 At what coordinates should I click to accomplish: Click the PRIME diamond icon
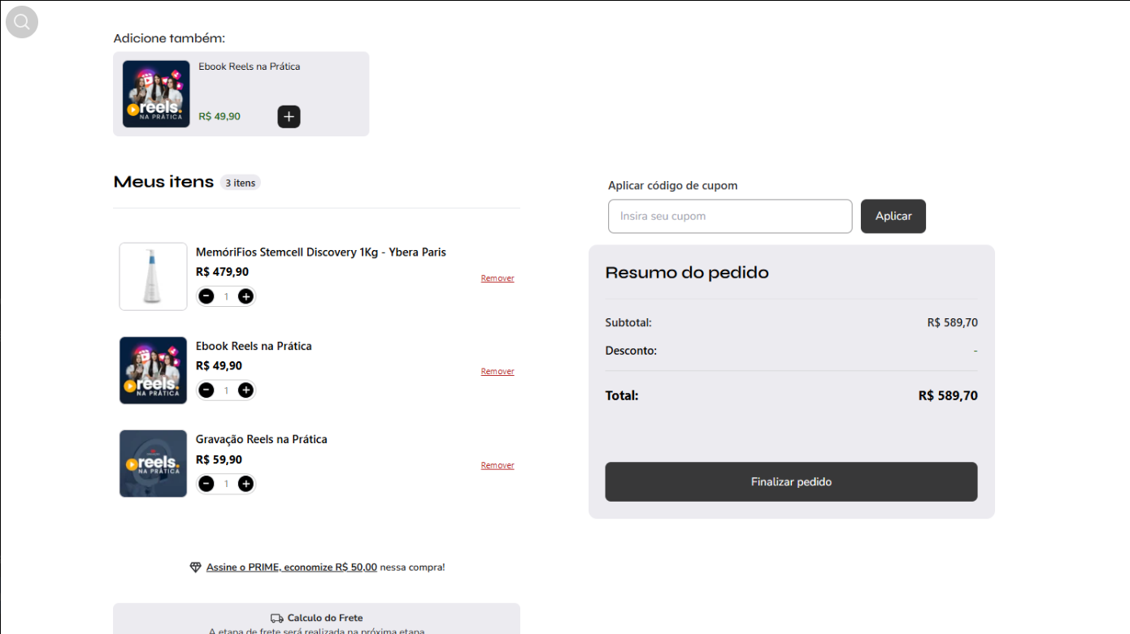tap(195, 567)
